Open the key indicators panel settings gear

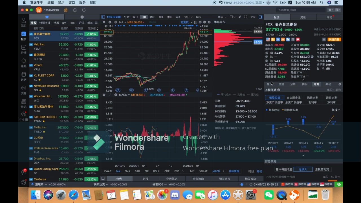[340, 84]
